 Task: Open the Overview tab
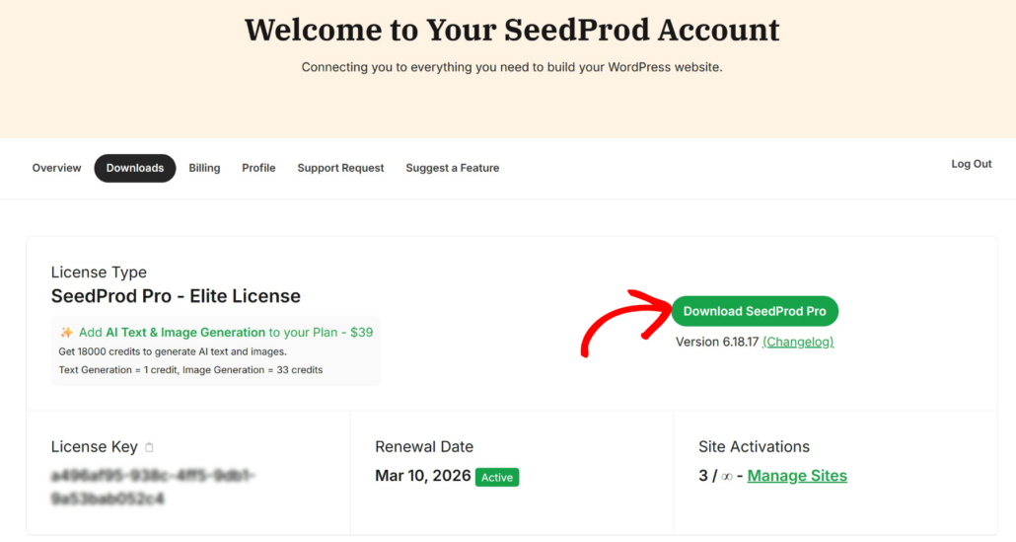(x=56, y=168)
